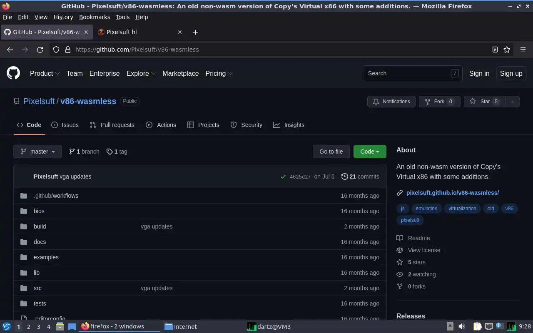Open Firefox hamburger application menu
Viewport: 533px width, 333px height.
tap(523, 50)
